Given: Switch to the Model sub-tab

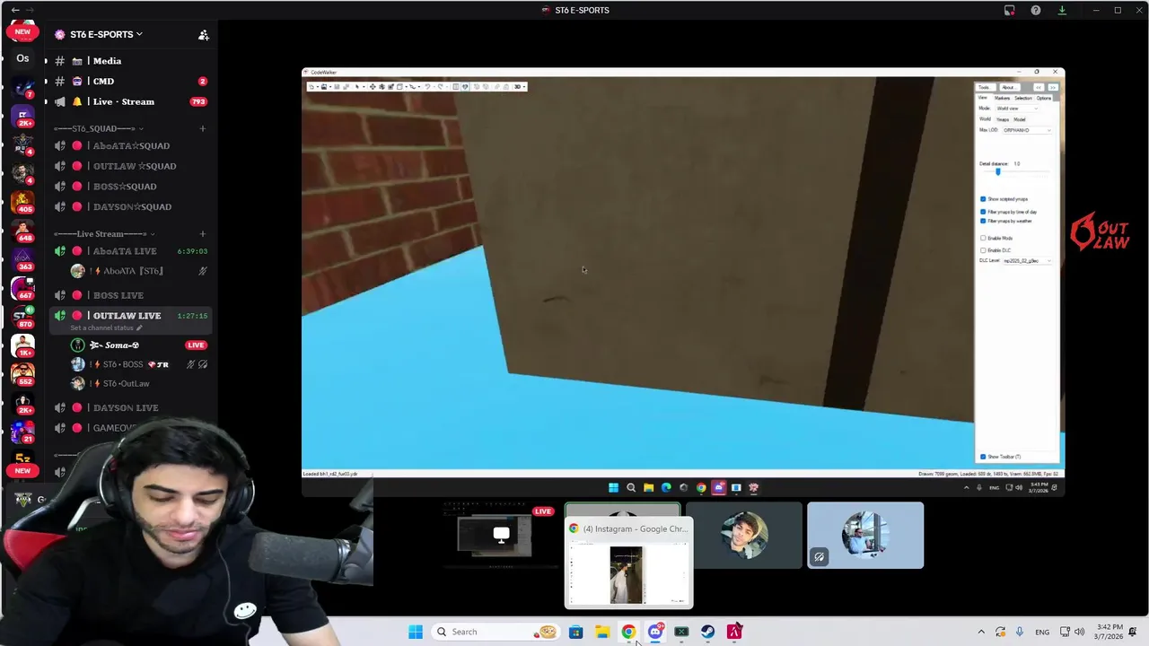Looking at the screenshot, I should coord(1020,119).
